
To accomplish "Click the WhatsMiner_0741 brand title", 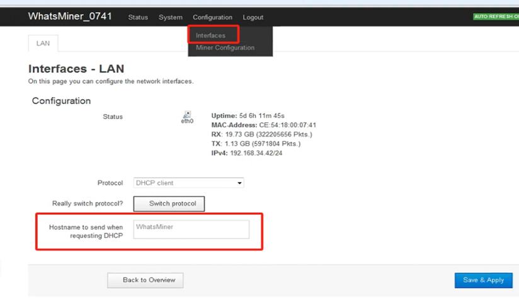I will coord(70,16).
